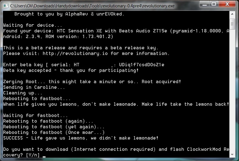Click the scrollbar down arrow
Viewport: 239px width, 161px height.
(x=232, y=155)
